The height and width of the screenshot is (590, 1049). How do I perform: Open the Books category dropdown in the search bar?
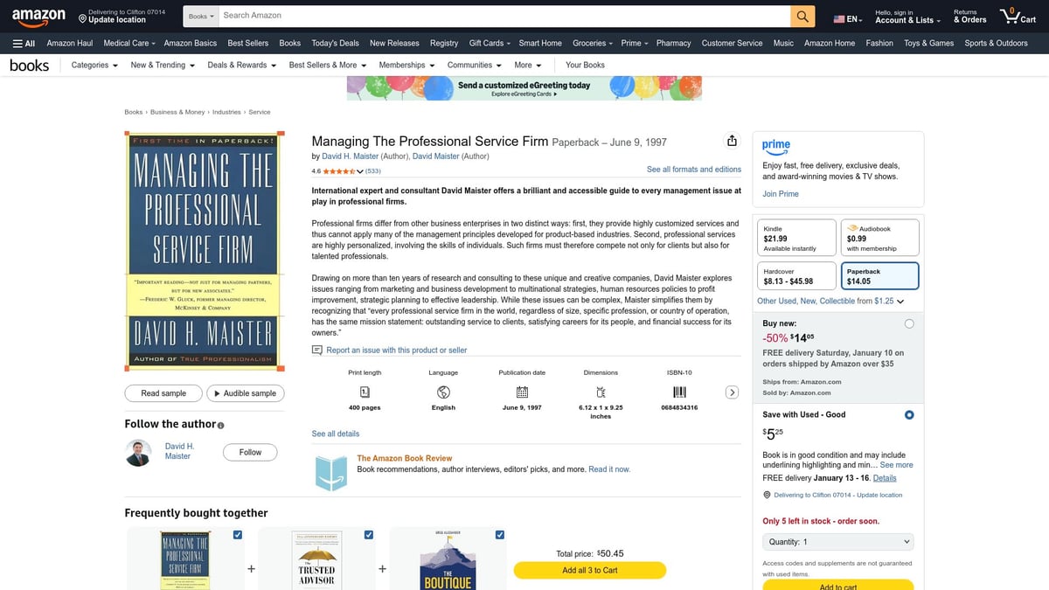pos(199,15)
